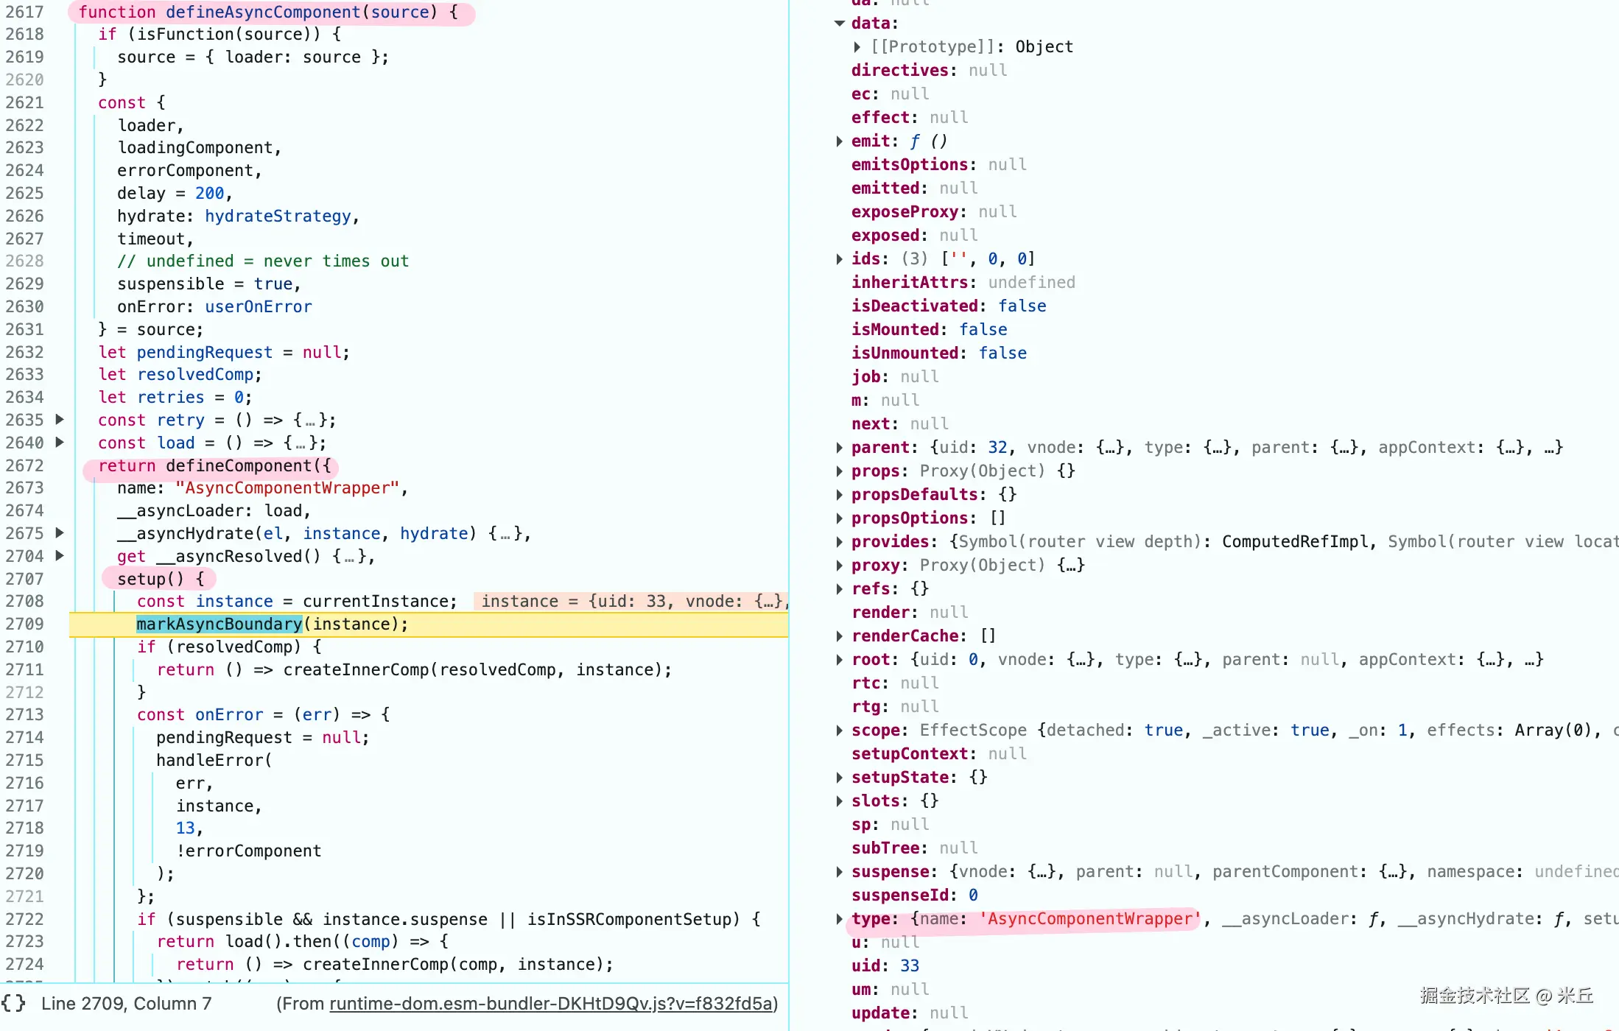Image resolution: width=1619 pixels, height=1031 pixels.
Task: Select the subTree: null property
Action: coord(915,848)
